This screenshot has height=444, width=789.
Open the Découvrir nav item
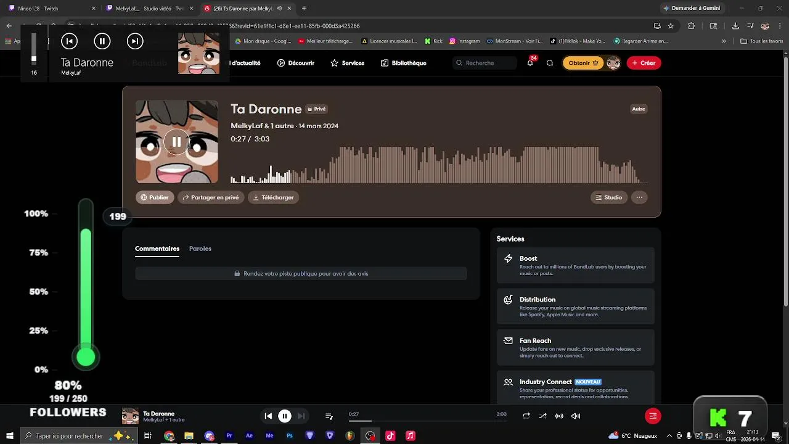click(296, 63)
